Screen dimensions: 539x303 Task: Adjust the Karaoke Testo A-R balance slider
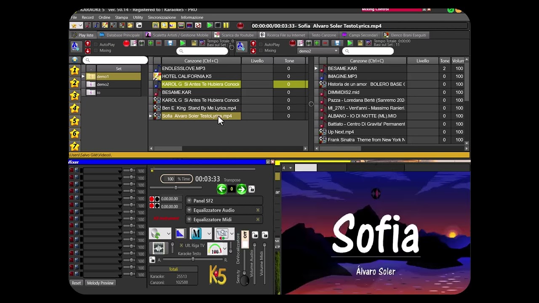pyautogui.click(x=193, y=260)
